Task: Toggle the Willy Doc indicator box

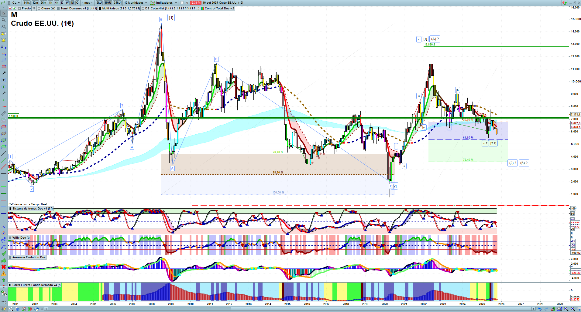Action: pyautogui.click(x=10, y=238)
